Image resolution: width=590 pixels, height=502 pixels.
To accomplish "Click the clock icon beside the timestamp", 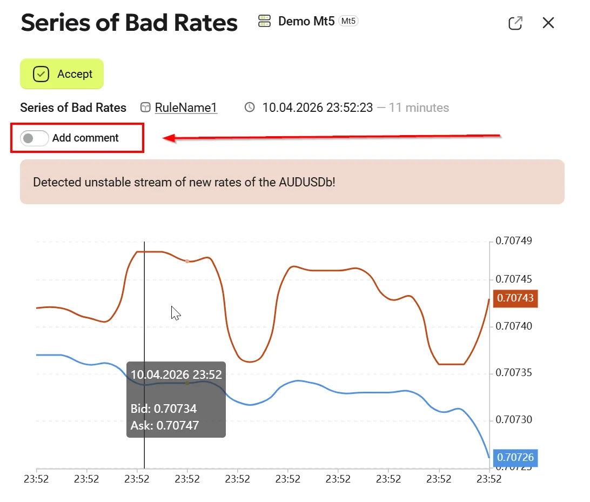I will pos(250,108).
